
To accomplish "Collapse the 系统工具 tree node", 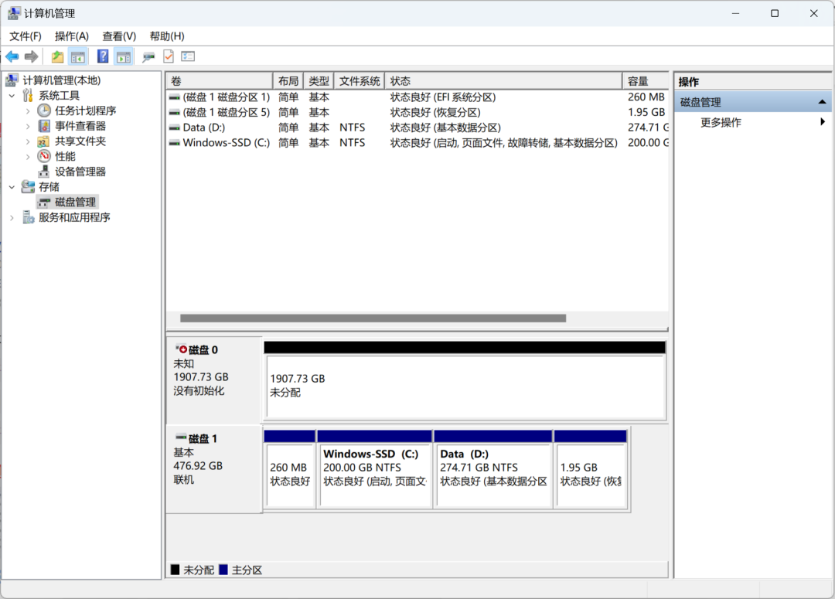I will point(12,96).
